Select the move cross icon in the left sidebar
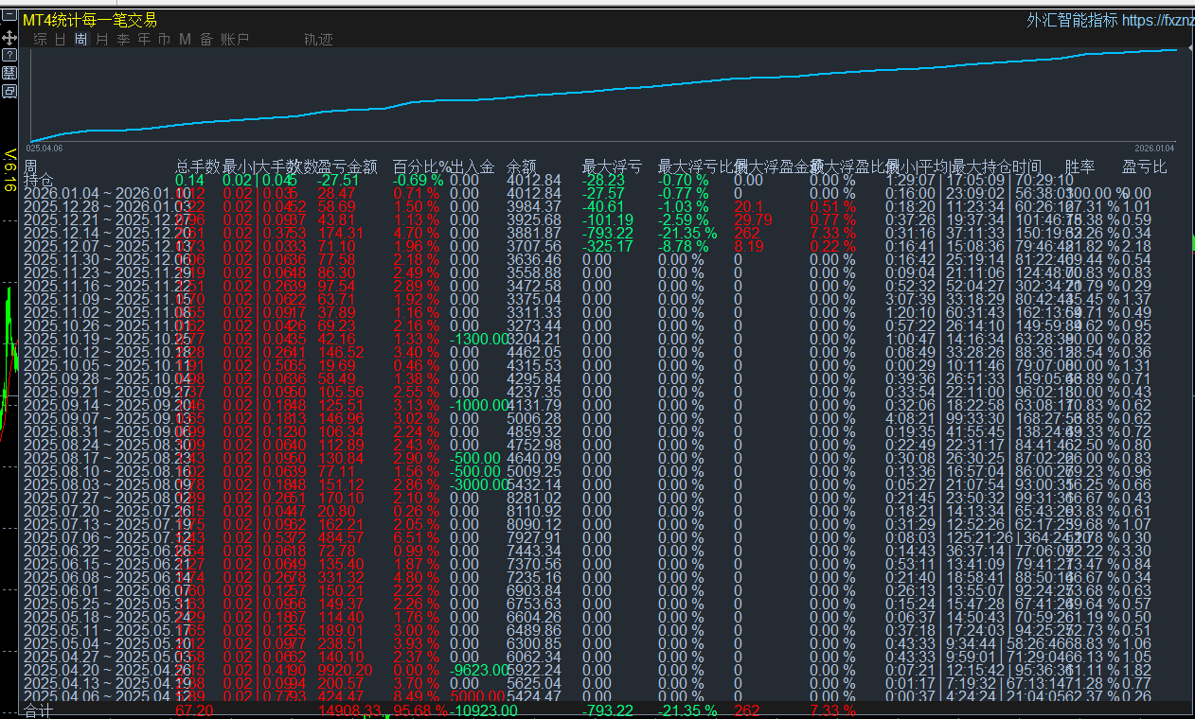This screenshot has height=719, width=1195. [x=9, y=38]
